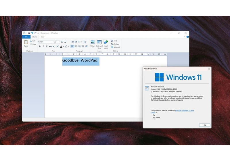The height and width of the screenshot is (161, 230).
Task: Click the bulleted list icon
Action: click(x=79, y=42)
